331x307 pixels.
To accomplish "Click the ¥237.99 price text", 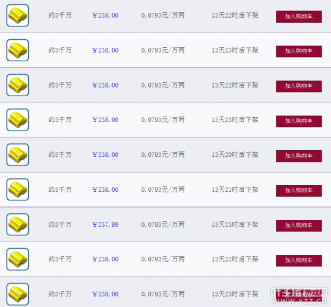I will pos(105,224).
